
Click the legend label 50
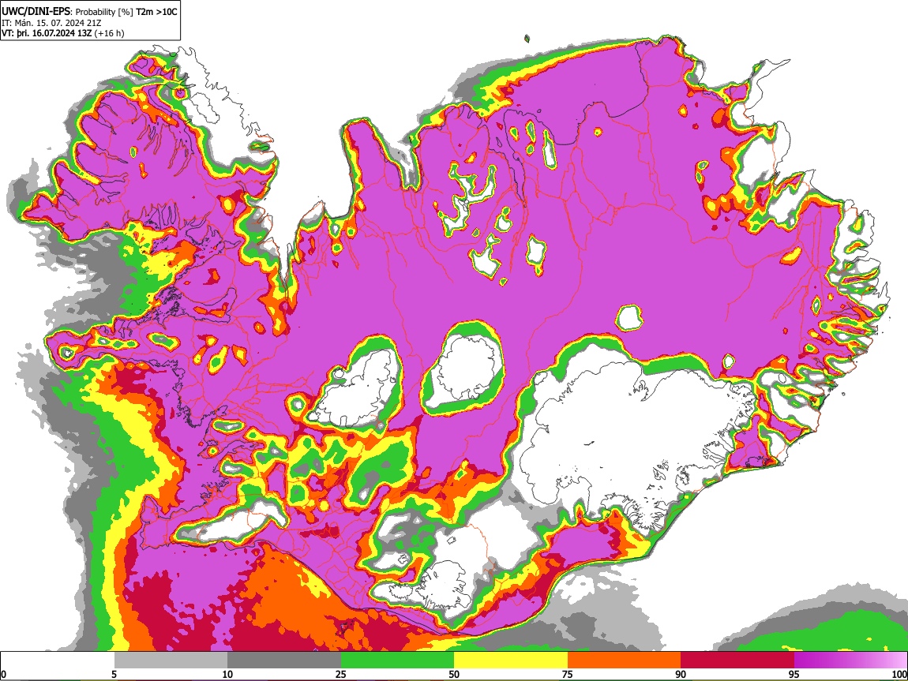click(454, 674)
